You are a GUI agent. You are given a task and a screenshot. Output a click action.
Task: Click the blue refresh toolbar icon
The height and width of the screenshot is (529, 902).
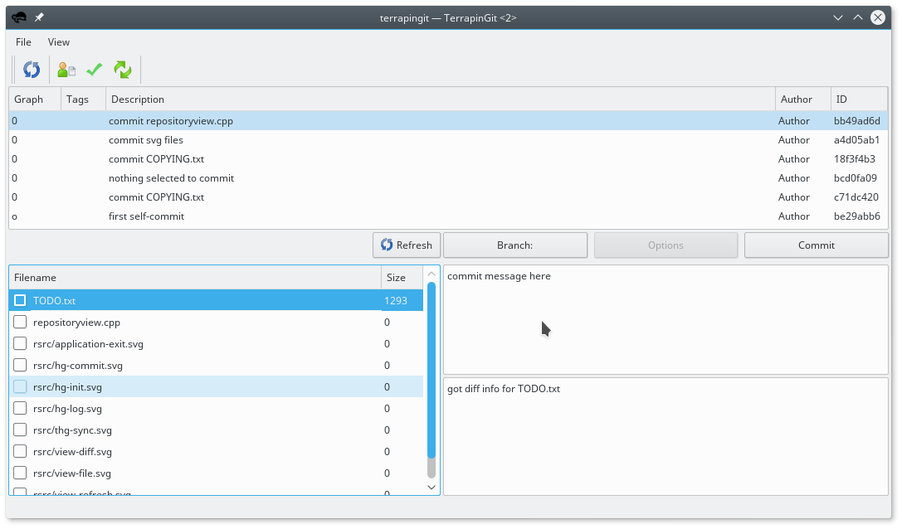pyautogui.click(x=32, y=70)
